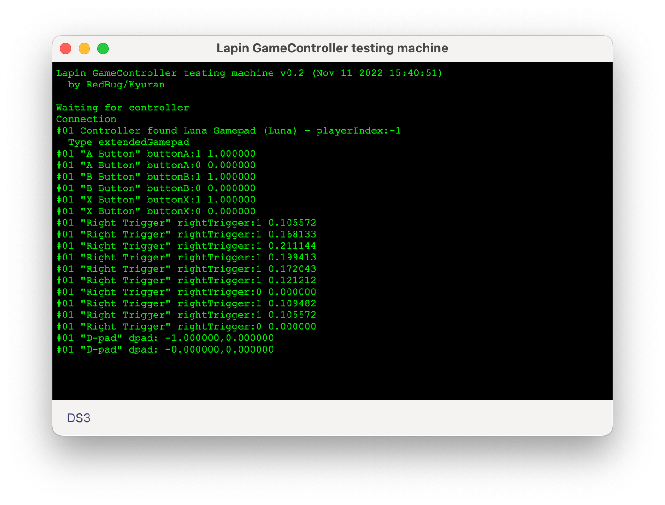Image resolution: width=665 pixels, height=505 pixels.
Task: Click the 'Connection' line
Action: coord(86,119)
